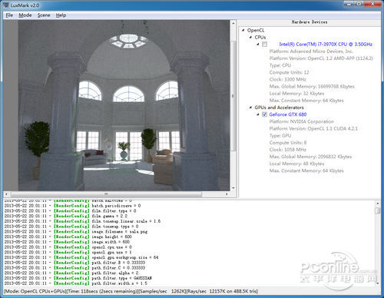This screenshot has width=384, height=298.
Task: Enable the Intel Core i7-3970X CPU checkbox
Action: click(264, 45)
